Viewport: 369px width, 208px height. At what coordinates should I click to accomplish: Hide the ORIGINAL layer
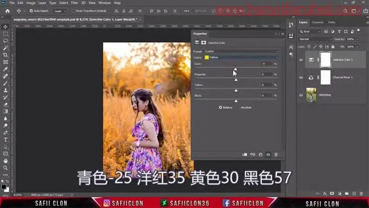301,95
